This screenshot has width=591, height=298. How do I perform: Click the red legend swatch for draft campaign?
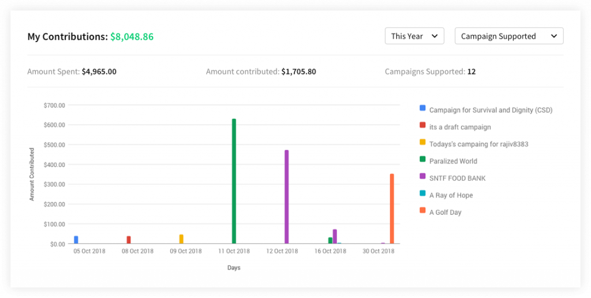coord(422,125)
